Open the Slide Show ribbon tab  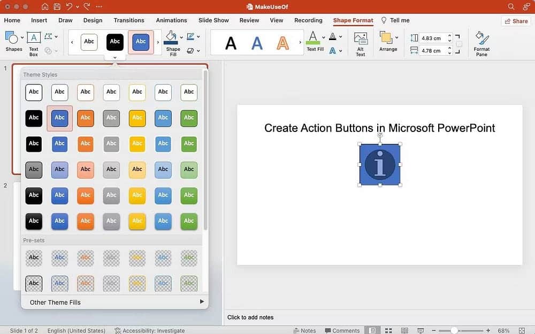(x=213, y=20)
